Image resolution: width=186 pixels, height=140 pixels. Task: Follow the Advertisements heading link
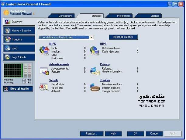(x=59, y=64)
